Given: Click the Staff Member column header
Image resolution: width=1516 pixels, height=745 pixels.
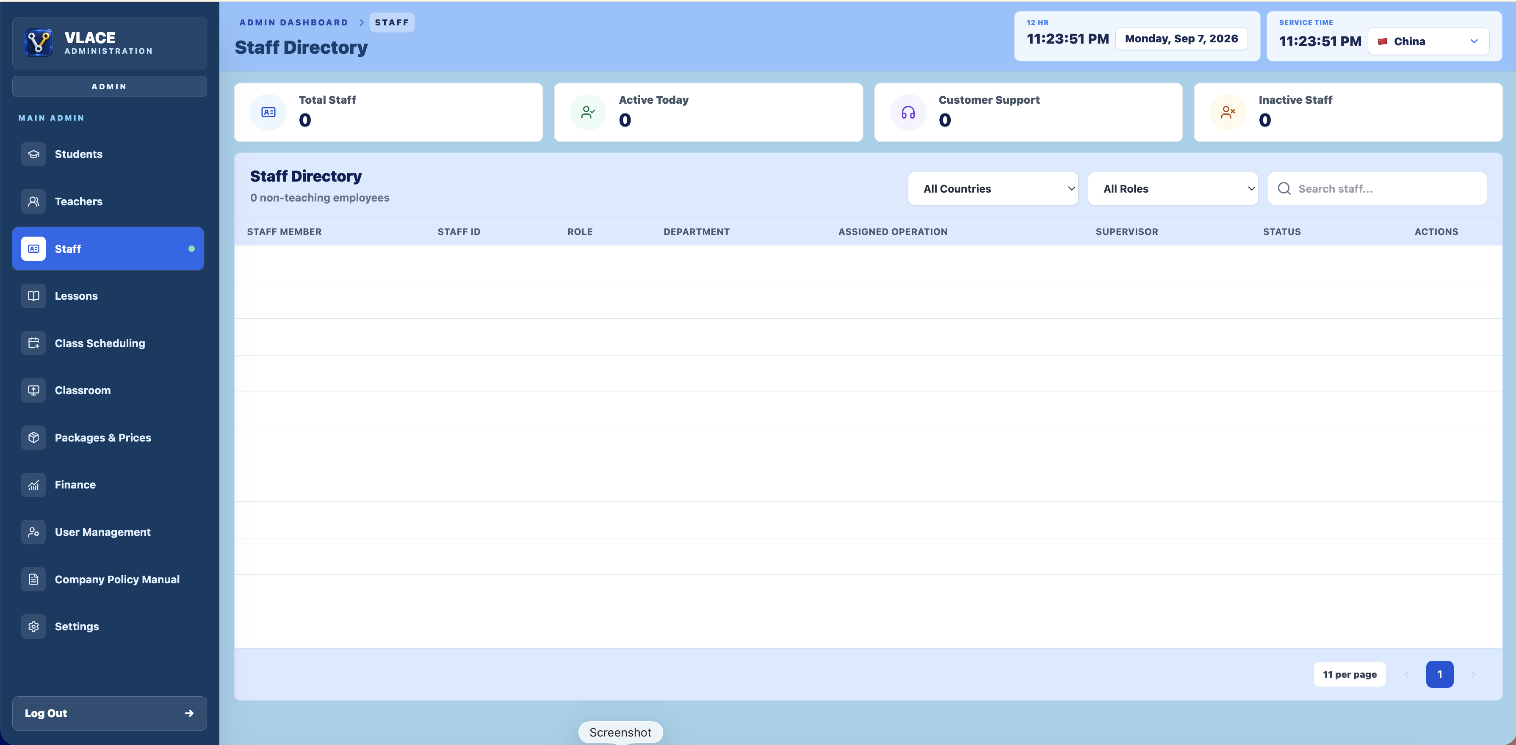Looking at the screenshot, I should tap(284, 232).
